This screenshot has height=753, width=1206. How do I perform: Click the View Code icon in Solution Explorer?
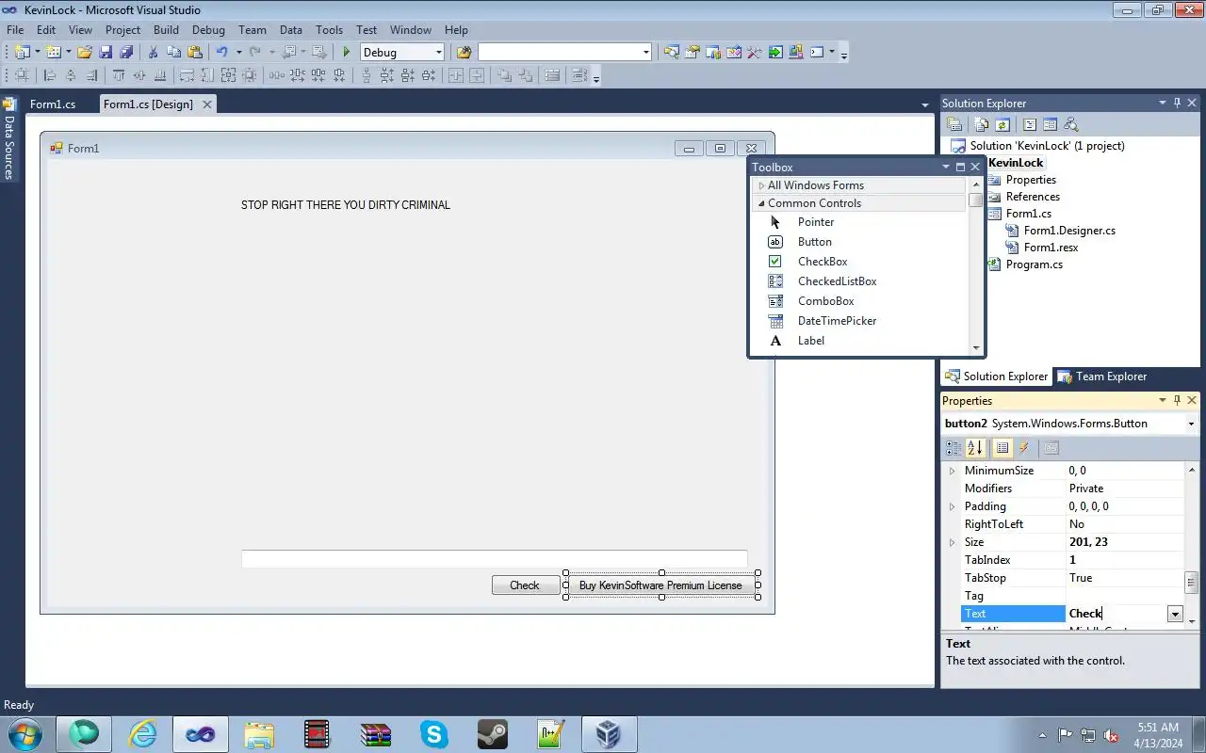pos(1030,124)
